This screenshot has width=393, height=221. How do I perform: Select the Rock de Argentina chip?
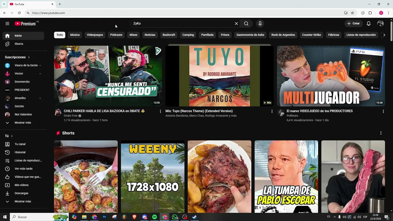pos(283,35)
